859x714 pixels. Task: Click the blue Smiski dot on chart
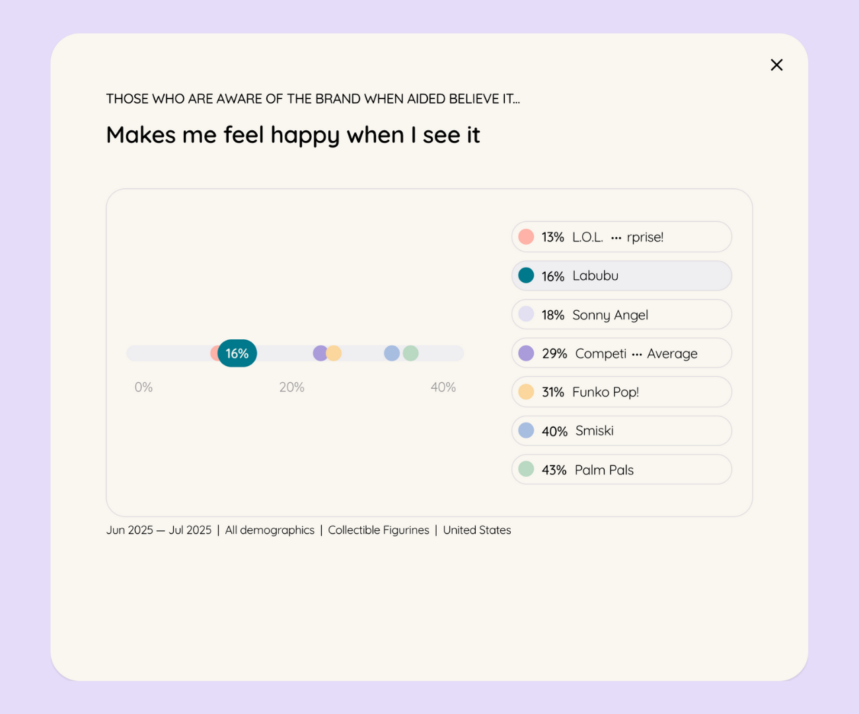pos(392,353)
